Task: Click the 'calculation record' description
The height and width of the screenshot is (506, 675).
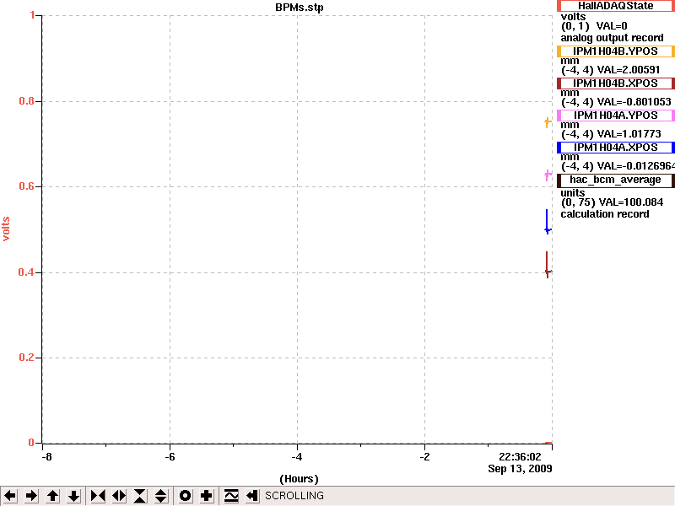Action: pos(605,214)
